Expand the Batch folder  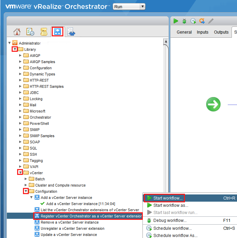26,179
